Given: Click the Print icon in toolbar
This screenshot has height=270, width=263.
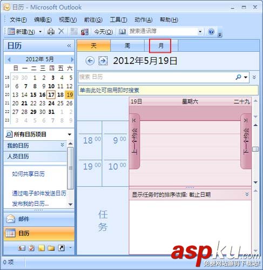Looking at the screenshot, I should [x=51, y=32].
